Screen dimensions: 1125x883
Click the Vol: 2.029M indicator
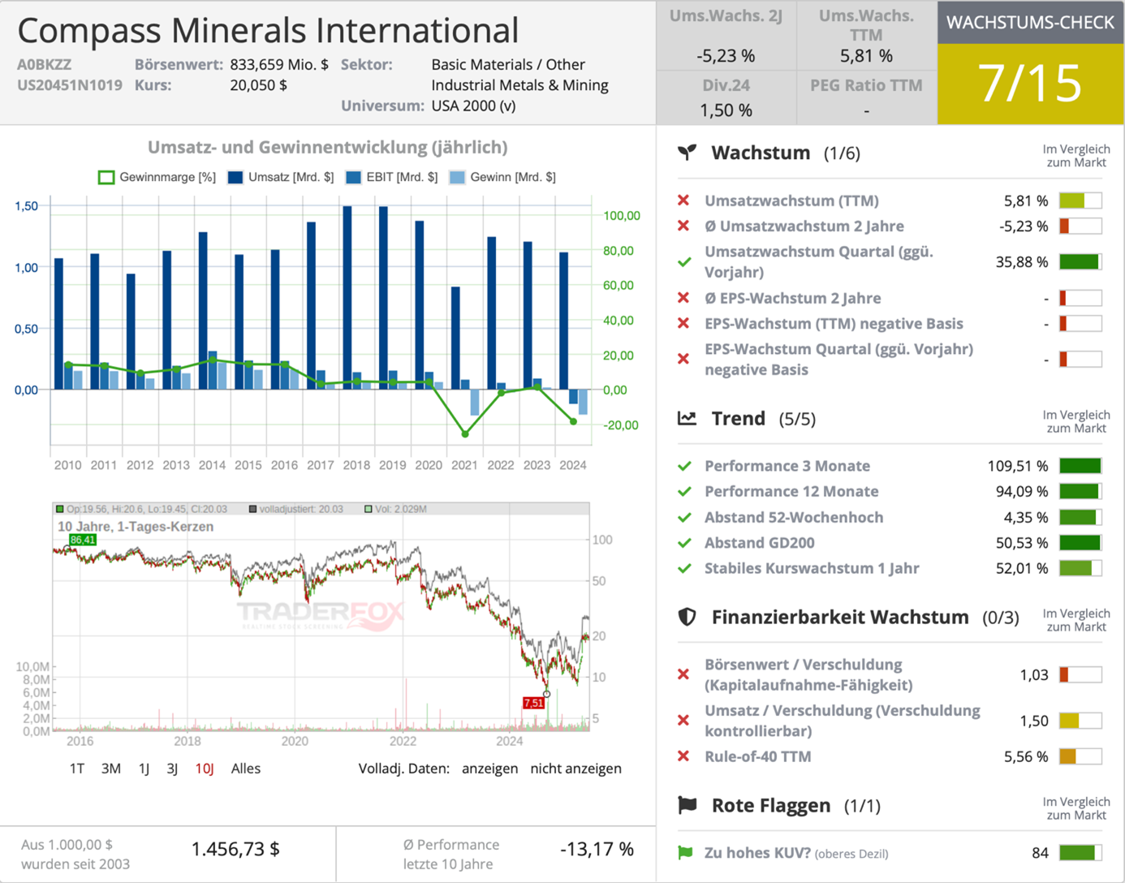395,509
